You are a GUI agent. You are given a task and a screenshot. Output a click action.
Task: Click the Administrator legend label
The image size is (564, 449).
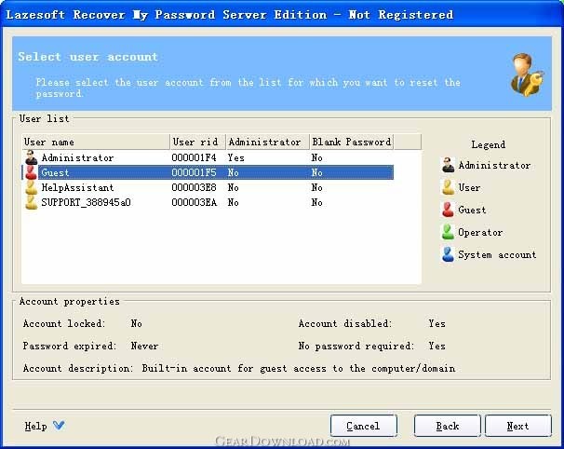(494, 165)
